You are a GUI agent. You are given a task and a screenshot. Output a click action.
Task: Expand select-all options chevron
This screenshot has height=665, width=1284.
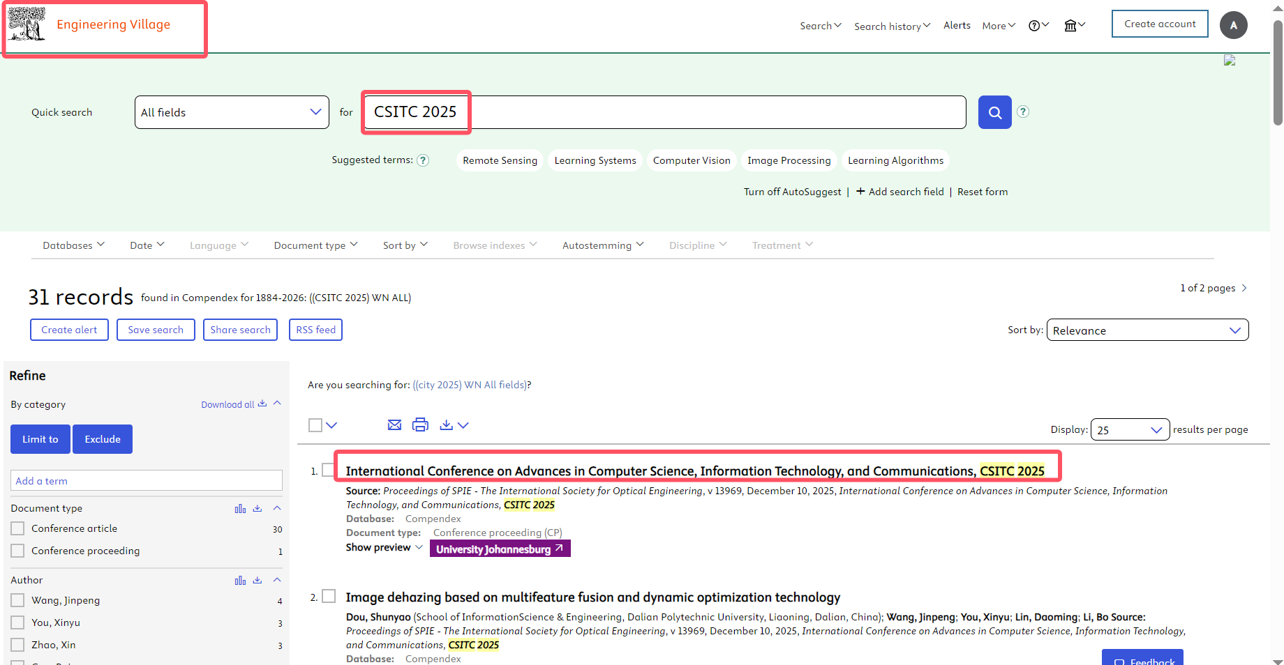click(331, 425)
